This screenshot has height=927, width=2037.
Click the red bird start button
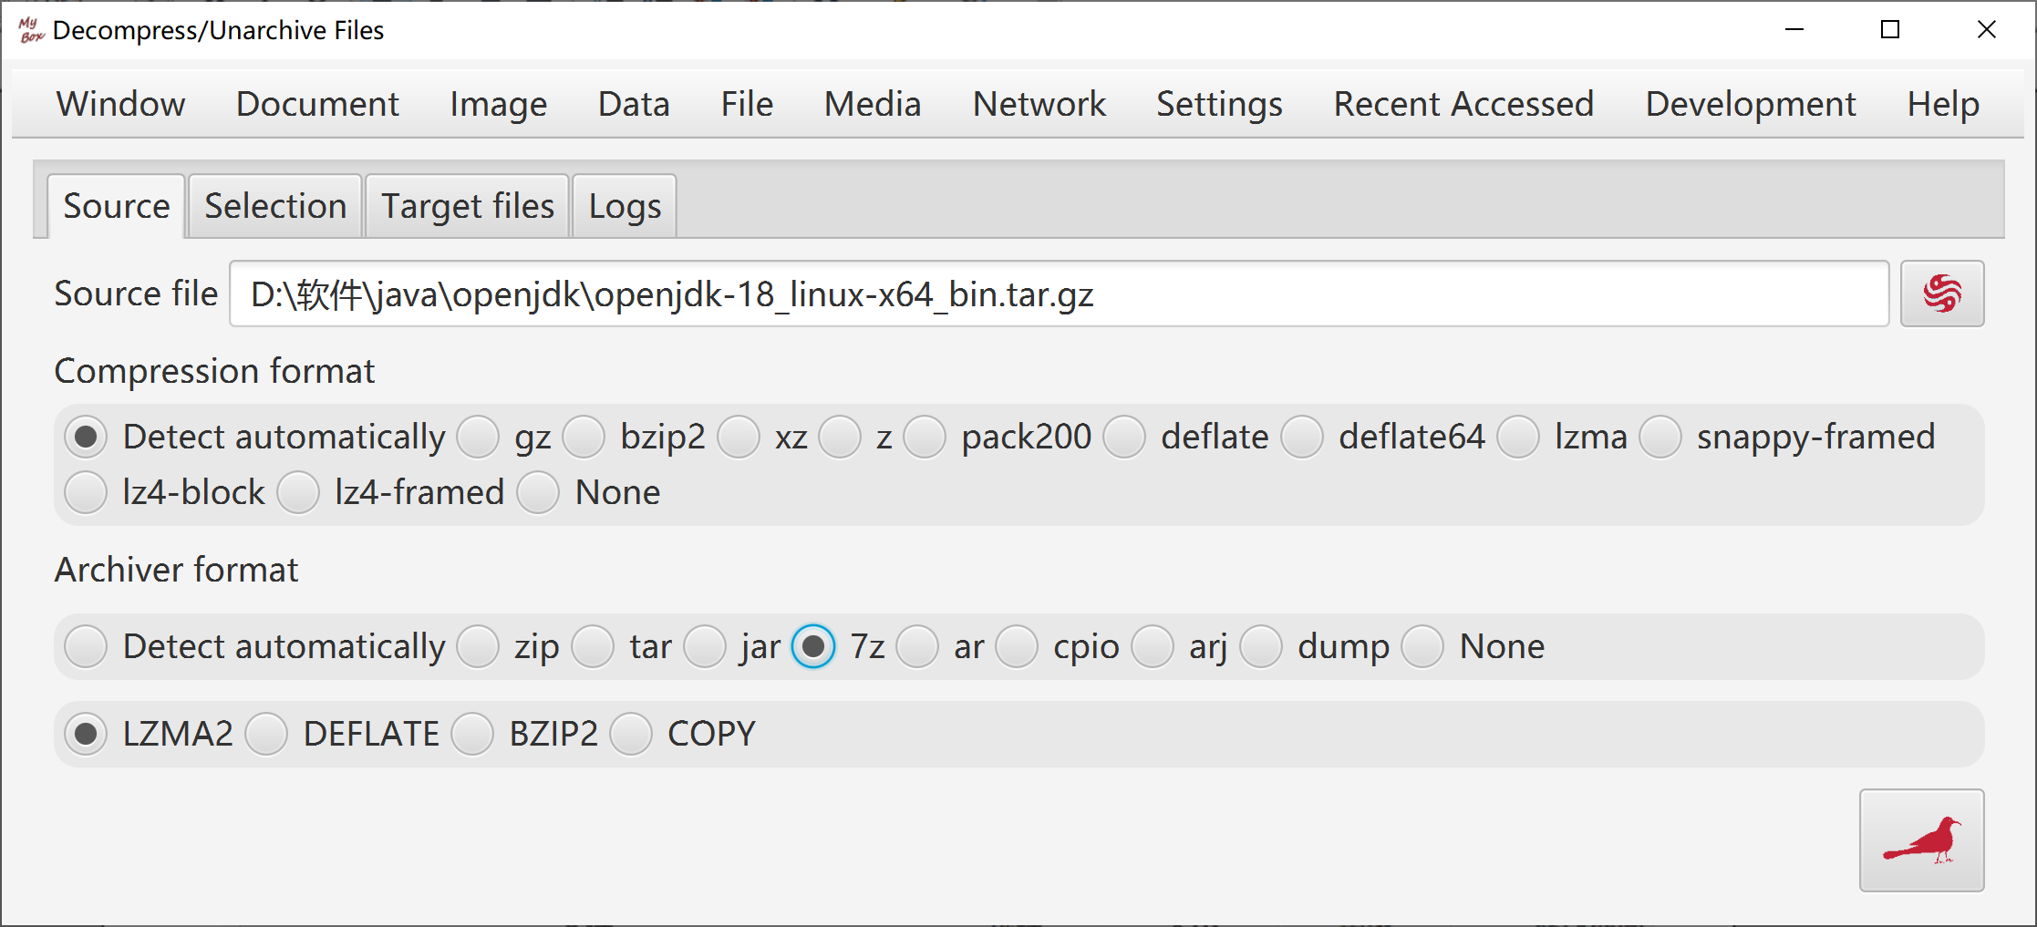1922,840
